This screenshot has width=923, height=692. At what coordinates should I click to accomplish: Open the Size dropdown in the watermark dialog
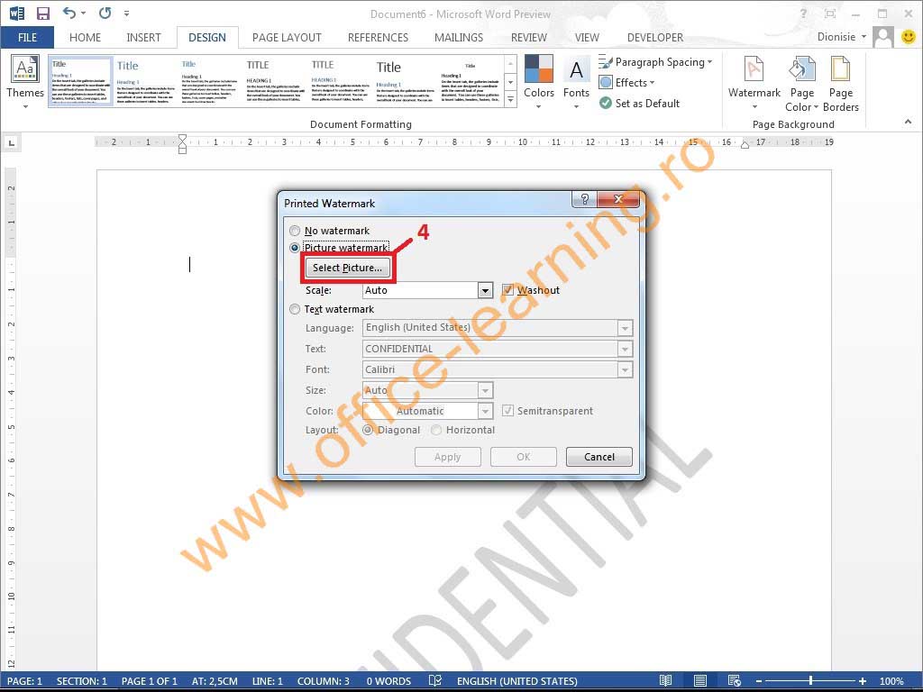pyautogui.click(x=426, y=390)
